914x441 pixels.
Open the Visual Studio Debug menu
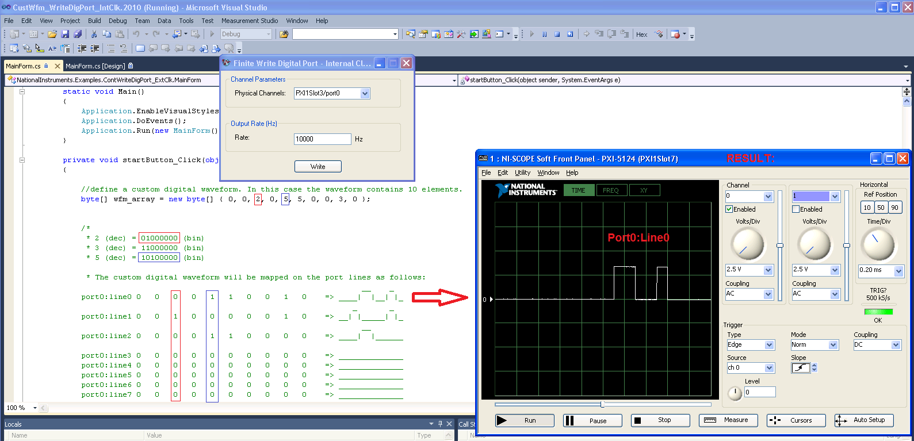click(x=117, y=21)
